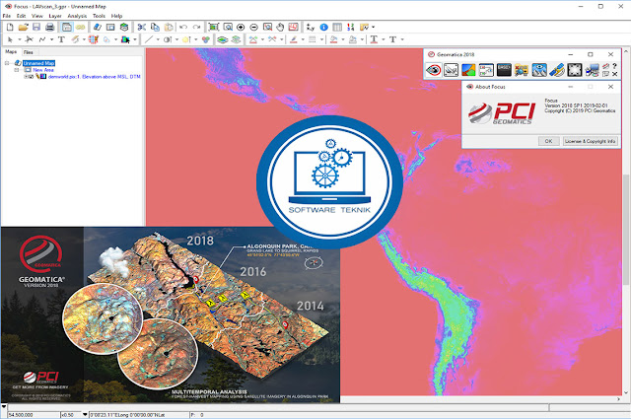
Task: Click the coordinates readout field in status bar
Action: [x=139, y=415]
